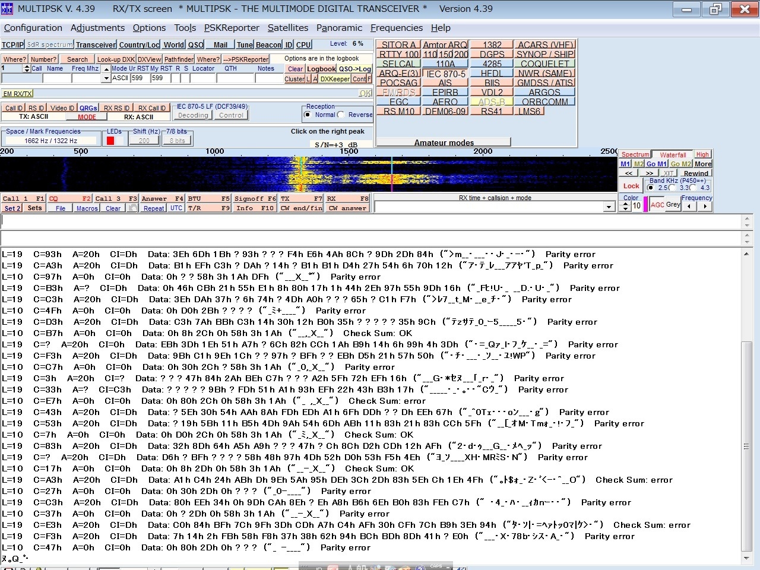Viewport: 760px width, 570px height.
Task: Switch to the Waterfall display tab
Action: pyautogui.click(x=672, y=154)
